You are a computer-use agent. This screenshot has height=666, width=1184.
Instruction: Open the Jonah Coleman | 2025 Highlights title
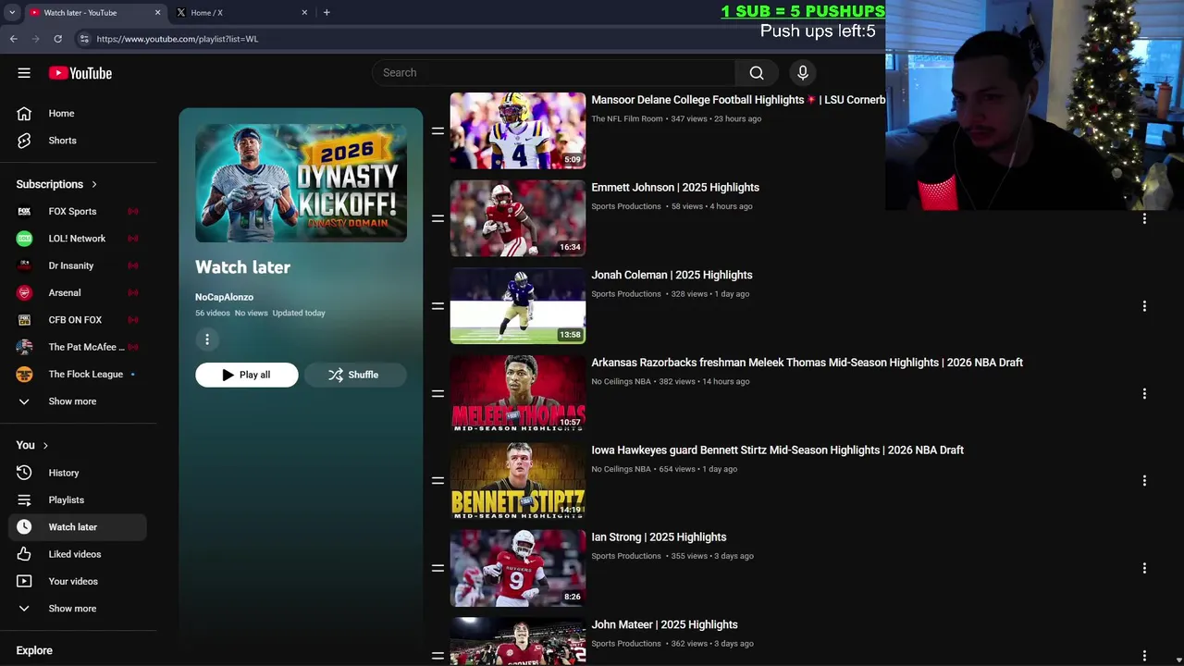(672, 275)
